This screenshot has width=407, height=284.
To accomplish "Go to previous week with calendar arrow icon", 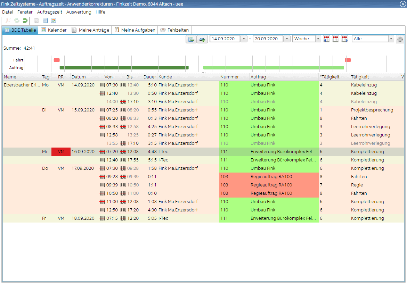I will point(327,39).
